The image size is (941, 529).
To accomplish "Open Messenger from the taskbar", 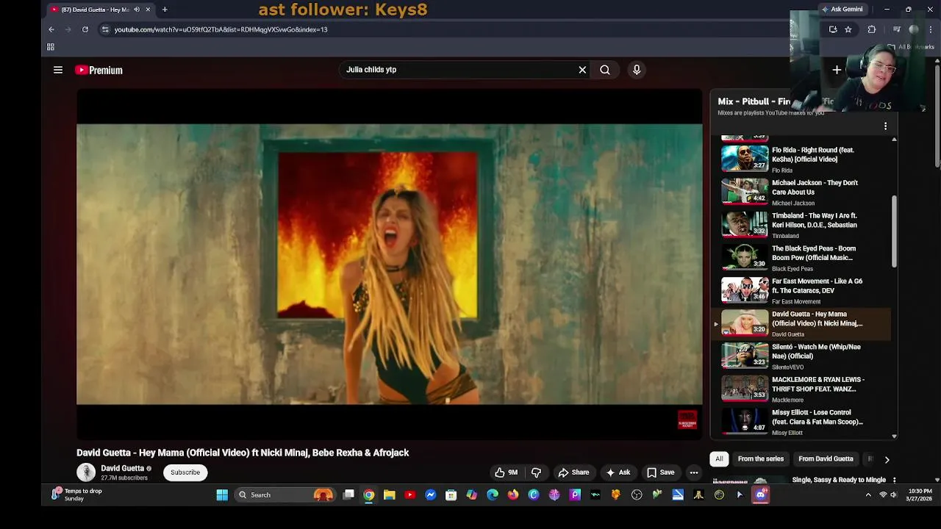I will (431, 495).
